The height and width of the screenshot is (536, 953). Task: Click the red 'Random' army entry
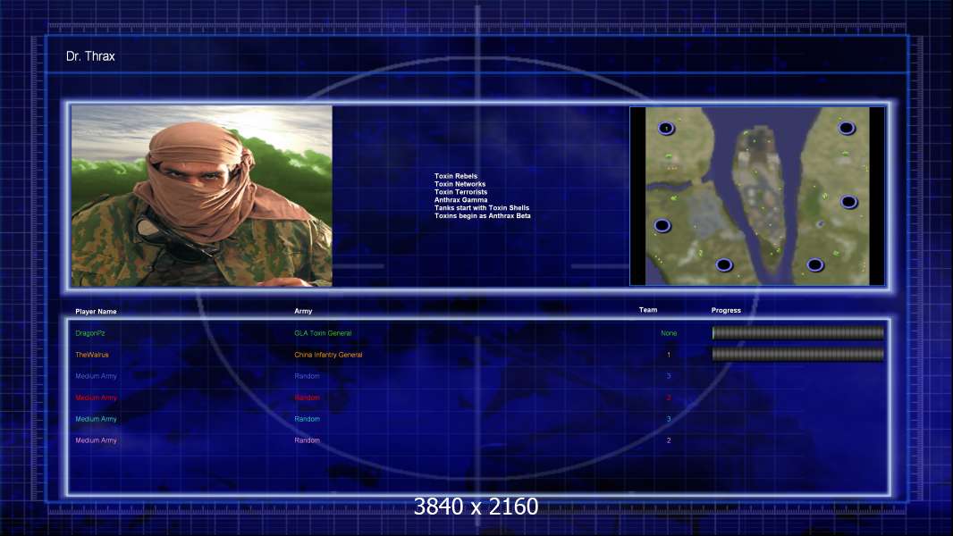[x=307, y=398]
